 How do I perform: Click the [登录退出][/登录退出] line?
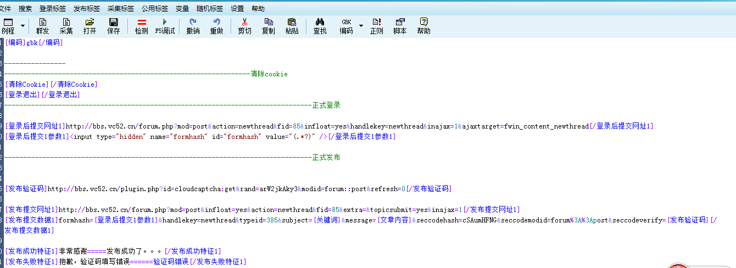coord(42,95)
